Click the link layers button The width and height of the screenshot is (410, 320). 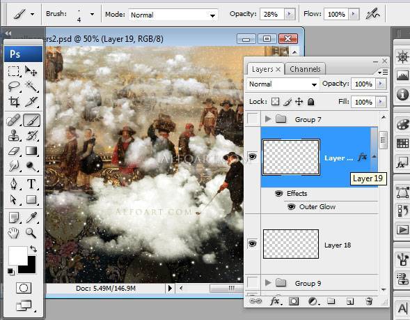(255, 301)
